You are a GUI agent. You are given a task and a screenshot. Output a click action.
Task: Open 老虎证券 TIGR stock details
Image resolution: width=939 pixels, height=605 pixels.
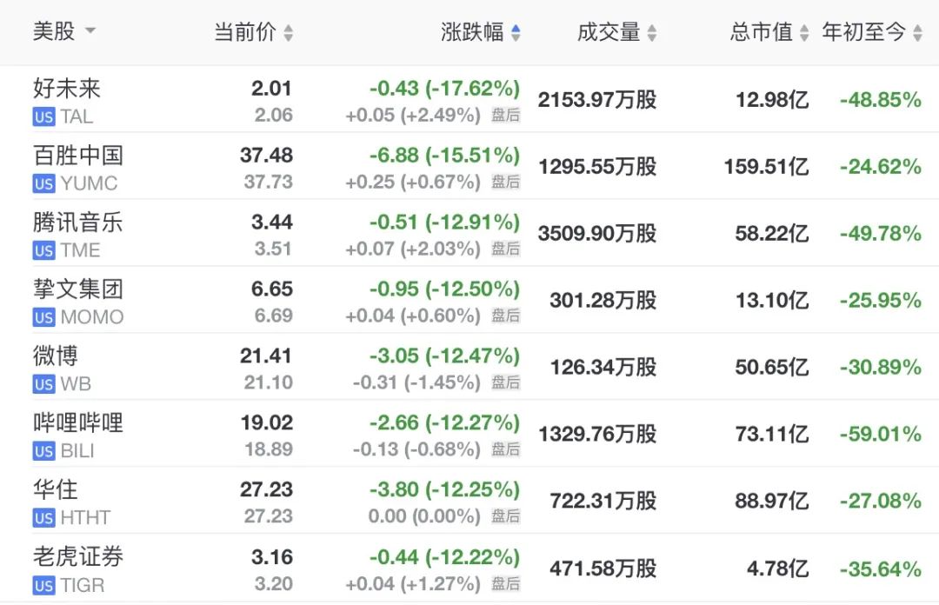click(x=469, y=568)
